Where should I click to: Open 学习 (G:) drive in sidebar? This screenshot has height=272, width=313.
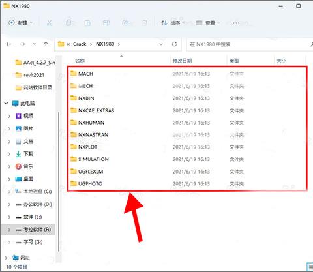[29, 242]
